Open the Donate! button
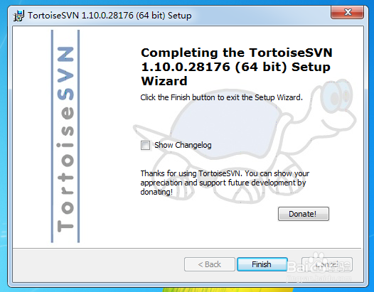This screenshot has height=292, width=374. [304, 214]
